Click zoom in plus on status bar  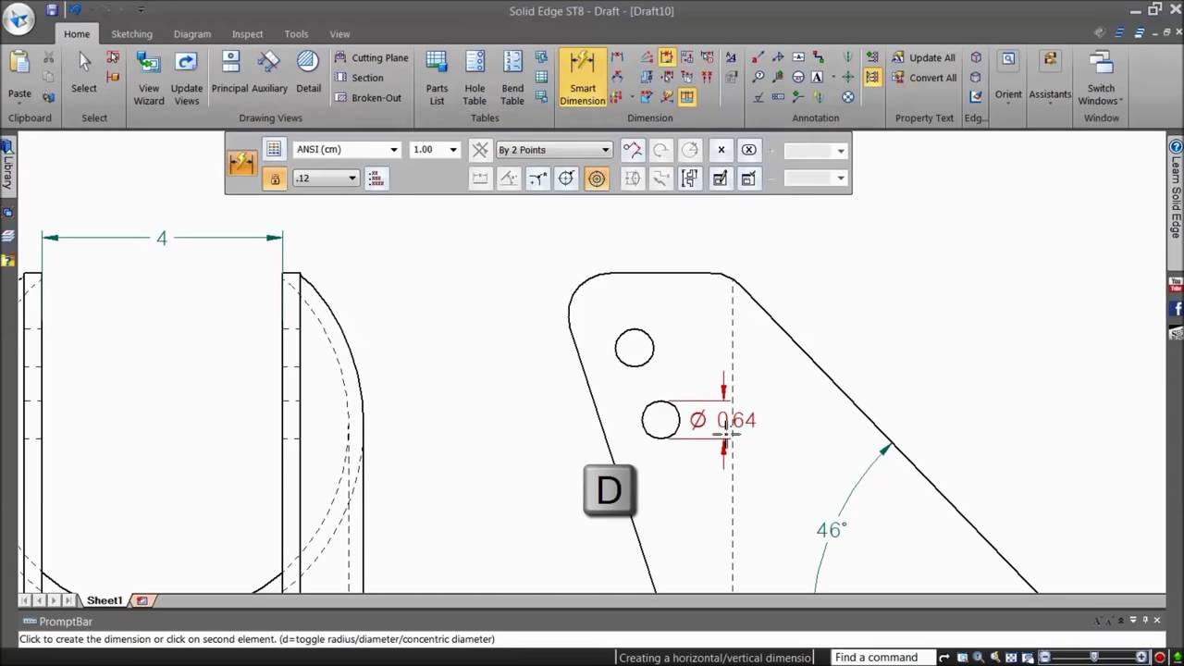click(x=1143, y=657)
